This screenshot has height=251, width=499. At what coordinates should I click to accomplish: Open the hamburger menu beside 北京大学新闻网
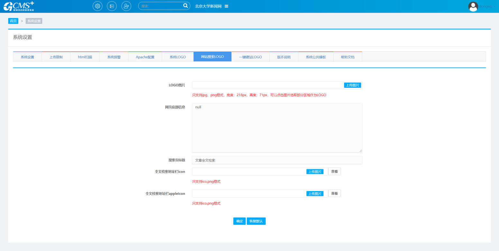226,6
